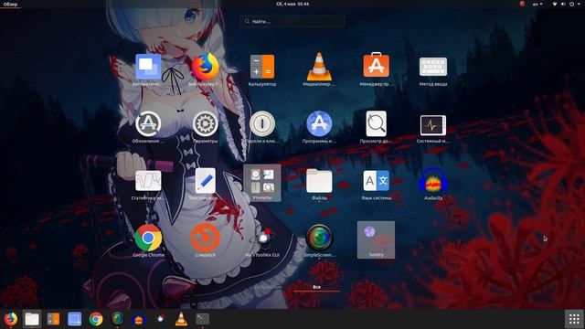585x329 pixels.
Task: Open the Язык системы language app
Action: click(376, 181)
